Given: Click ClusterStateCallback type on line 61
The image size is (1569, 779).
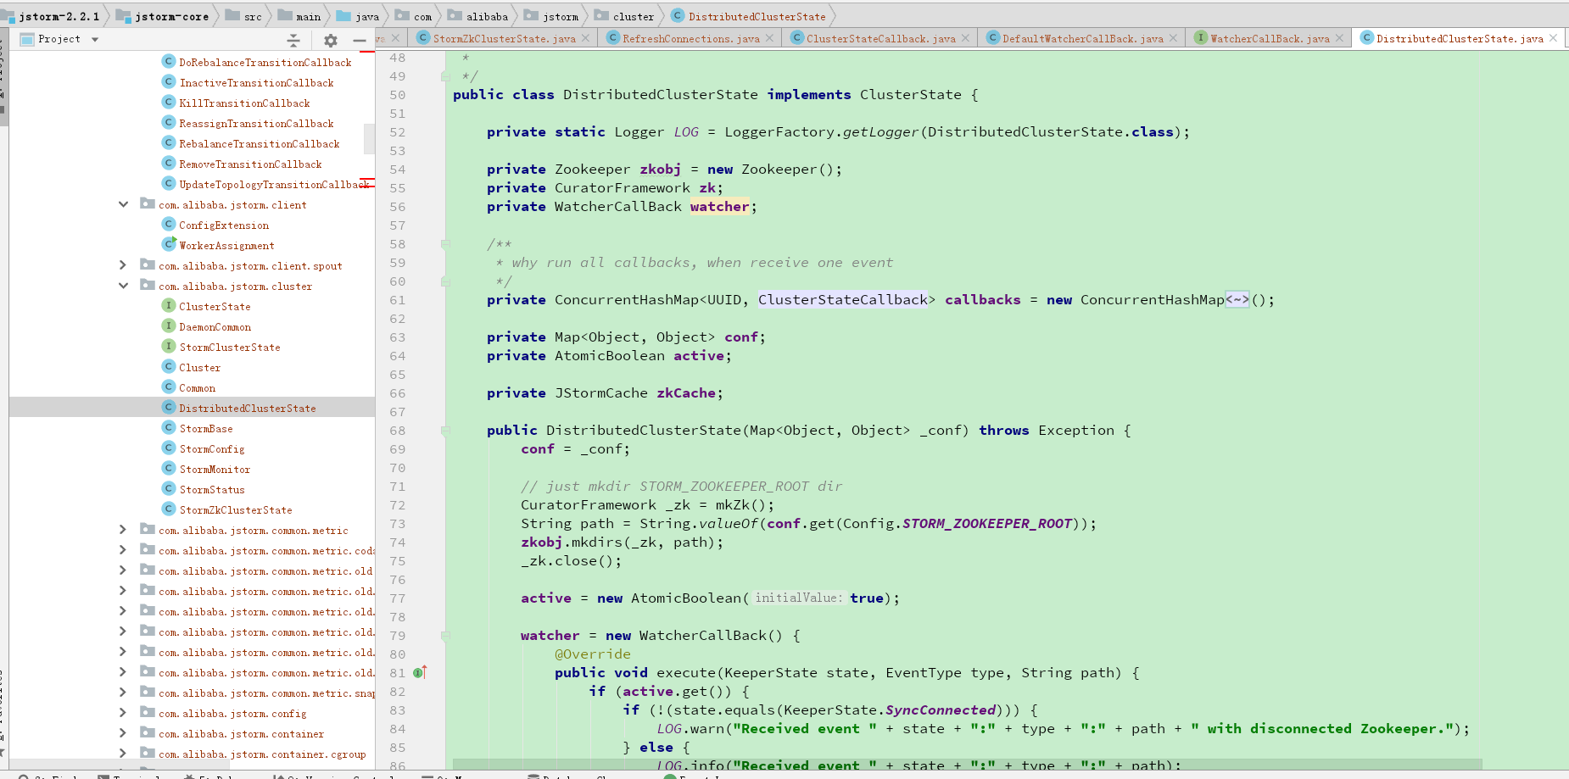Looking at the screenshot, I should coord(843,300).
